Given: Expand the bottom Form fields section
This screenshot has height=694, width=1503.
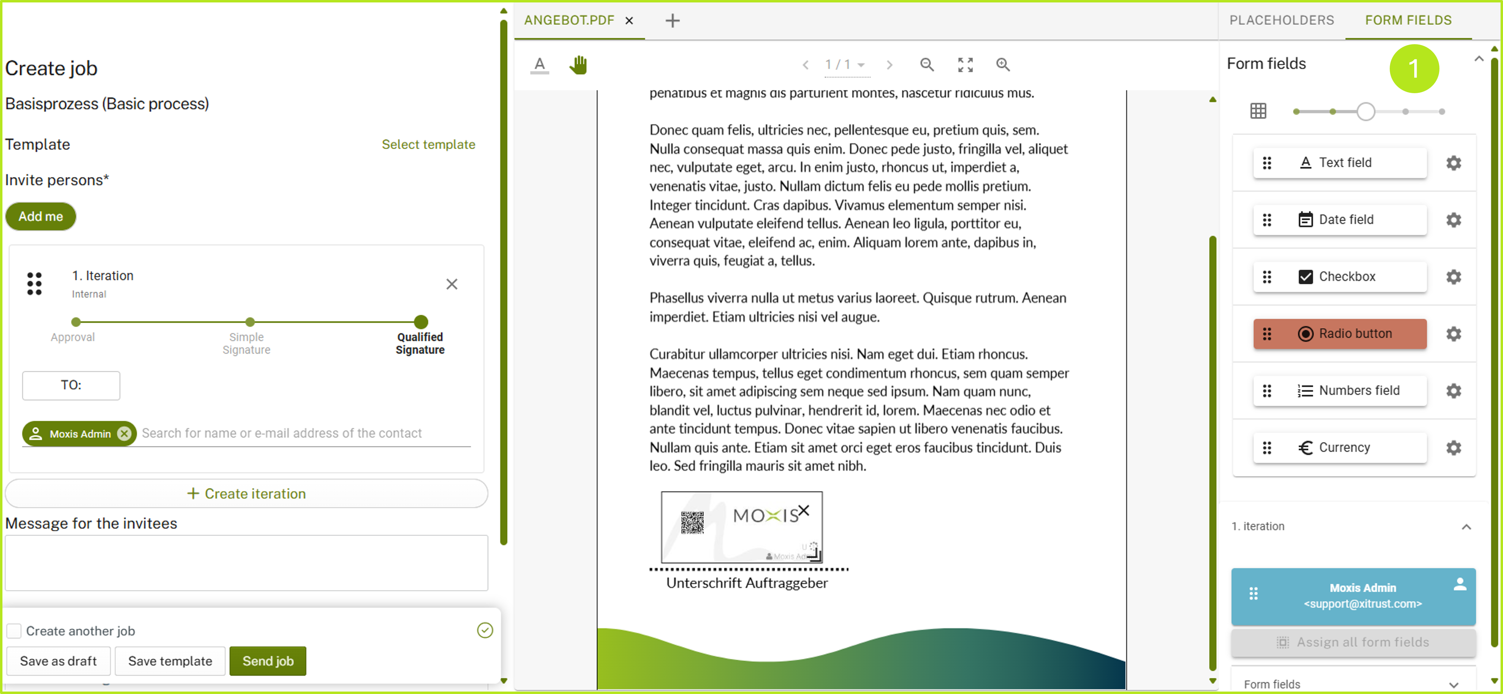Looking at the screenshot, I should (1453, 685).
